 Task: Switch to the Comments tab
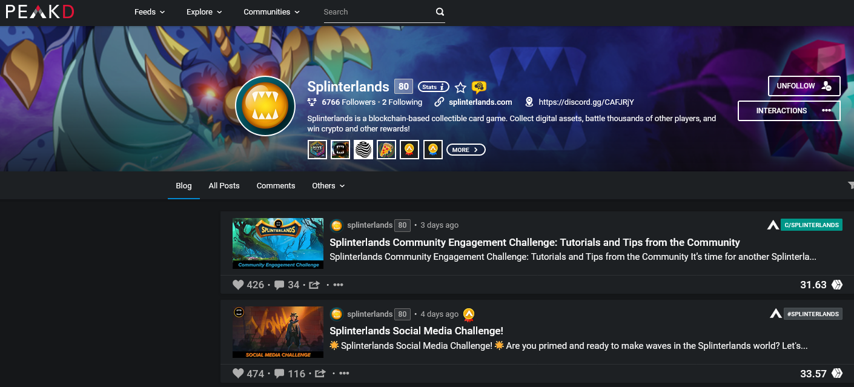276,185
